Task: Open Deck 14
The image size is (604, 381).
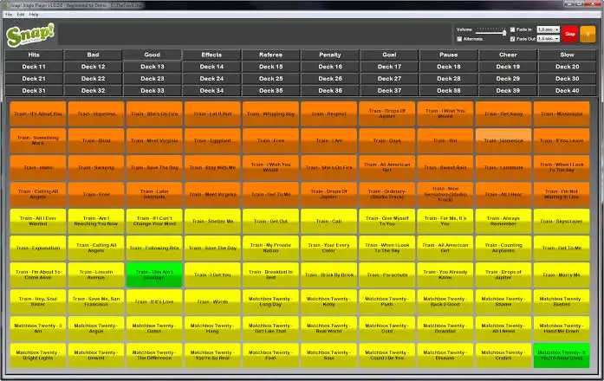Action: point(211,67)
